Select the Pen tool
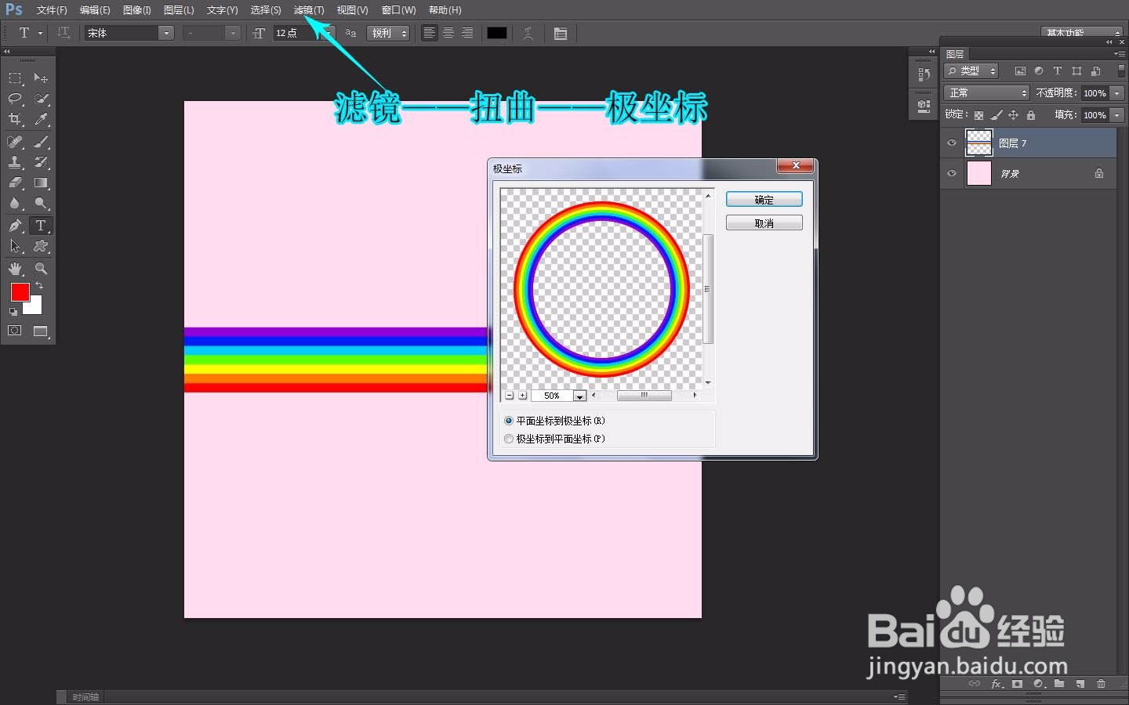The height and width of the screenshot is (705, 1129). point(15,226)
